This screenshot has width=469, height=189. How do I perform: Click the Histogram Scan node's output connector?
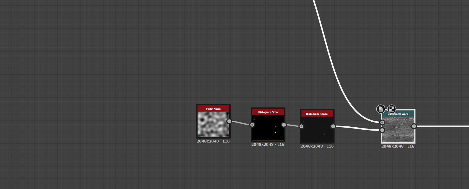coord(284,125)
